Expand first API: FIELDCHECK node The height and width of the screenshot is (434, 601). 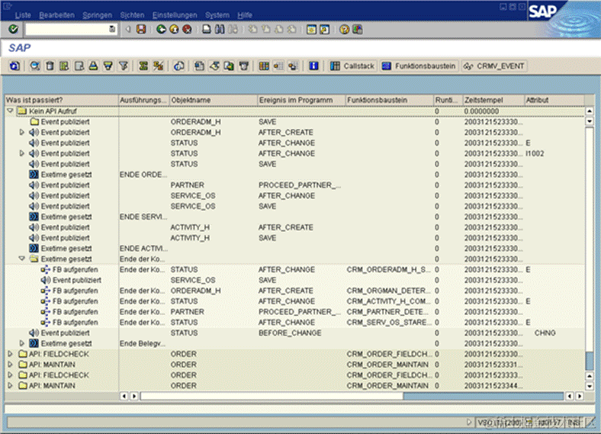click(11, 354)
